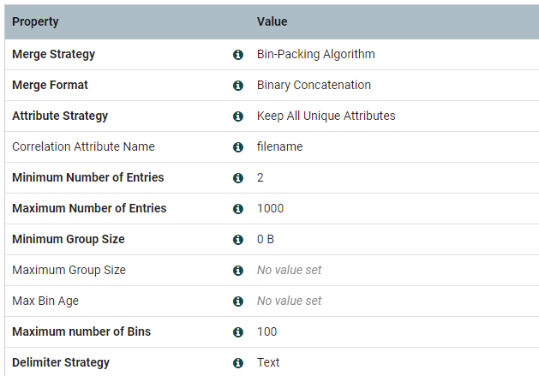The width and height of the screenshot is (539, 376).
Task: Show info tooltip for Attribute Strategy
Action: [x=238, y=116]
